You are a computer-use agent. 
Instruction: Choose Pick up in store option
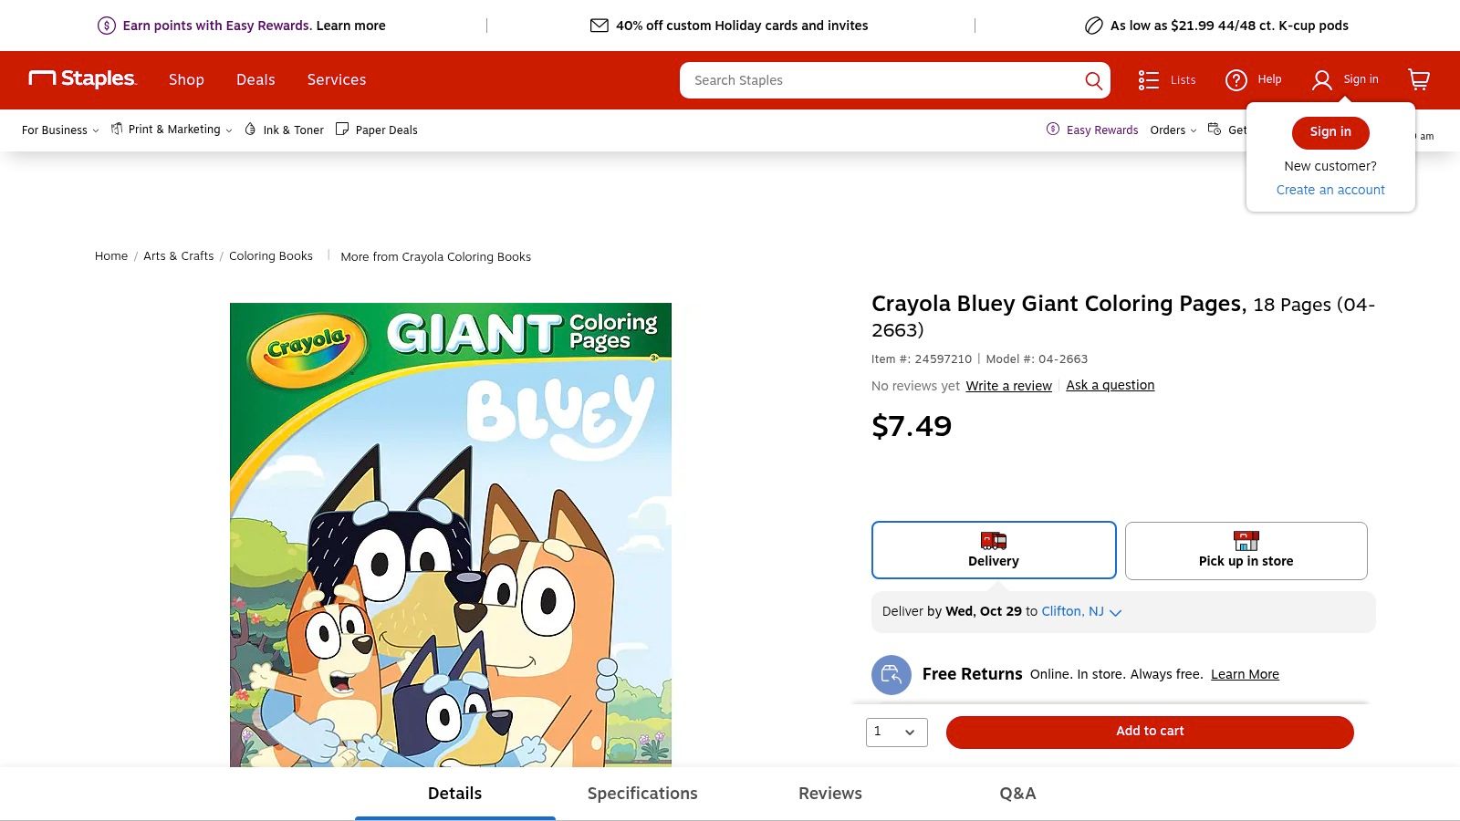point(1246,550)
